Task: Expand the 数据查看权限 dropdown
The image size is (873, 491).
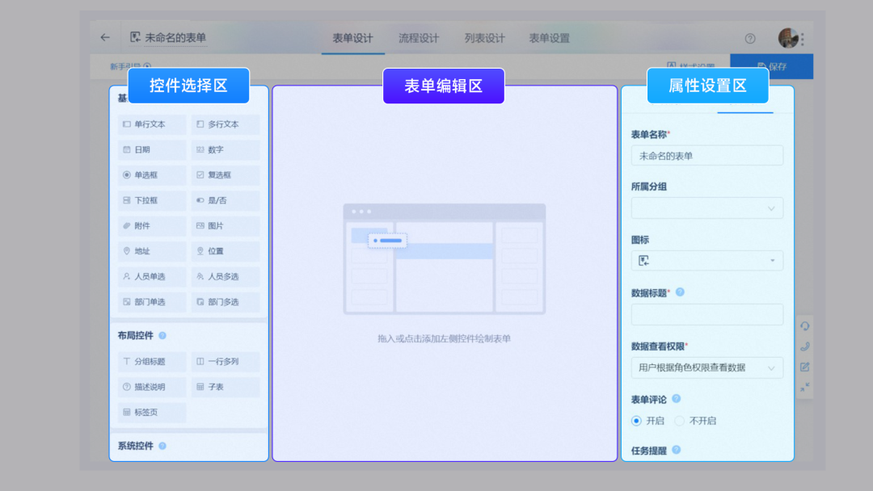Action: pyautogui.click(x=706, y=367)
